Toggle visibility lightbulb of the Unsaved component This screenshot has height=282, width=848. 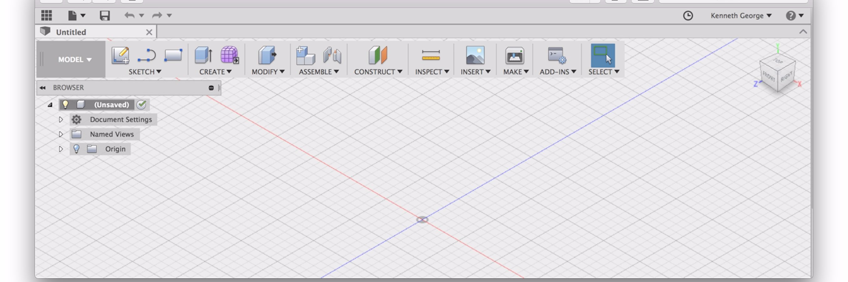coord(65,105)
